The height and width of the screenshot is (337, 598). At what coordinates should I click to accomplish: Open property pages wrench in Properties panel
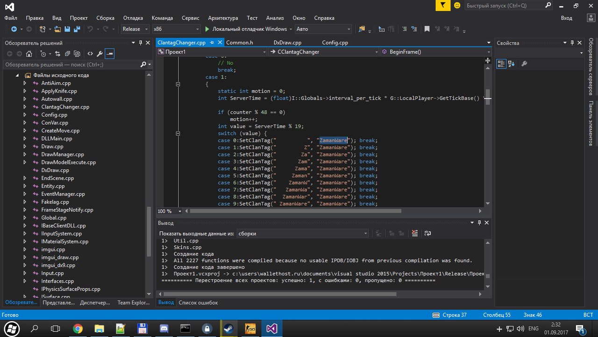[524, 64]
